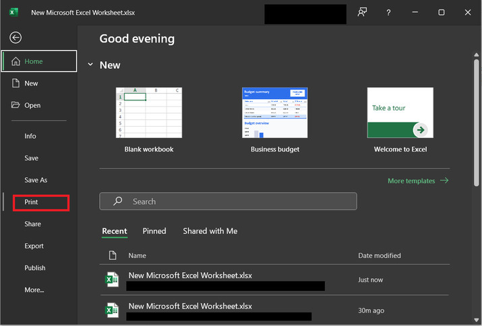Screen dimensions: 482x326
Task: Click Excel file icon of first recent workbook
Action: tap(113, 280)
